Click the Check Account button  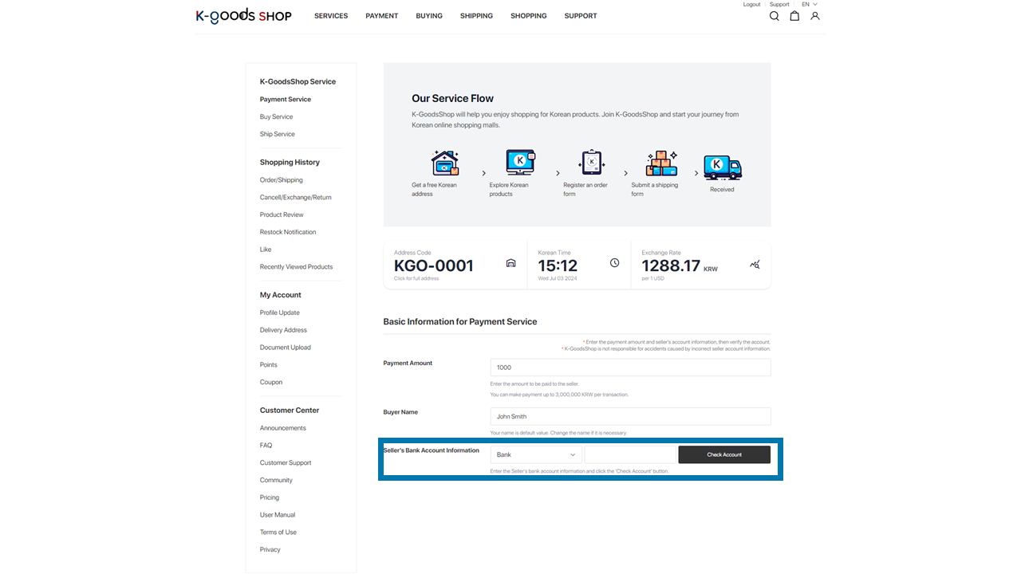point(724,454)
